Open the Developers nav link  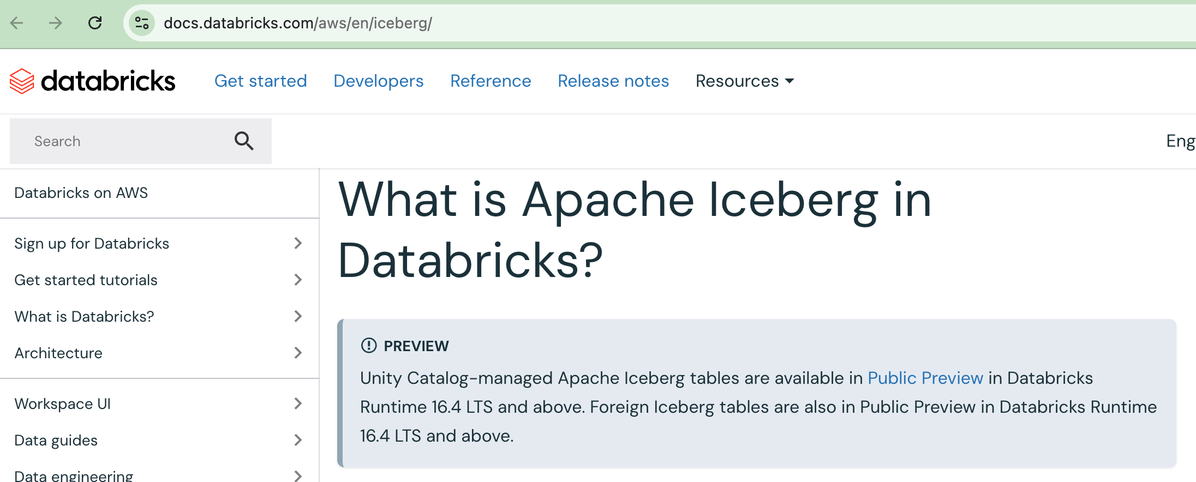(x=379, y=81)
